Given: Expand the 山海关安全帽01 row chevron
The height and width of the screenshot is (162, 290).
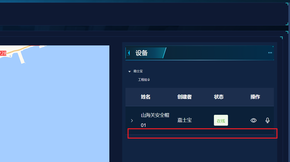Looking at the screenshot, I should [x=132, y=121].
